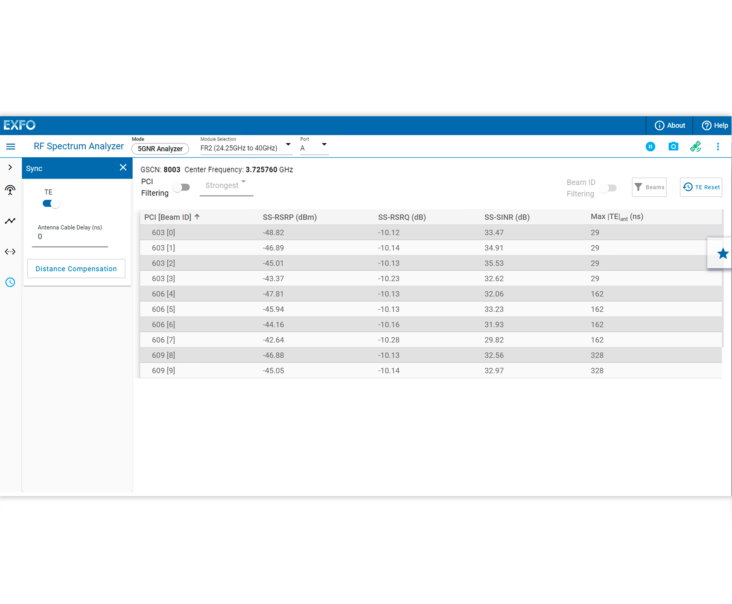Click the Antenna Cable Delay input field
Screen dimensions: 732x604
click(x=70, y=237)
